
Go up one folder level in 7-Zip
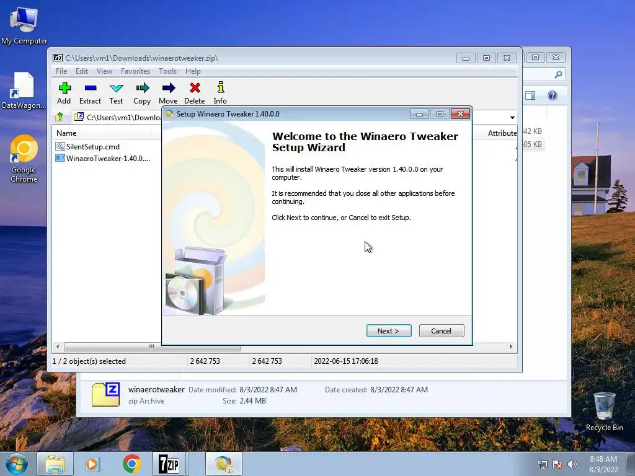coord(60,117)
